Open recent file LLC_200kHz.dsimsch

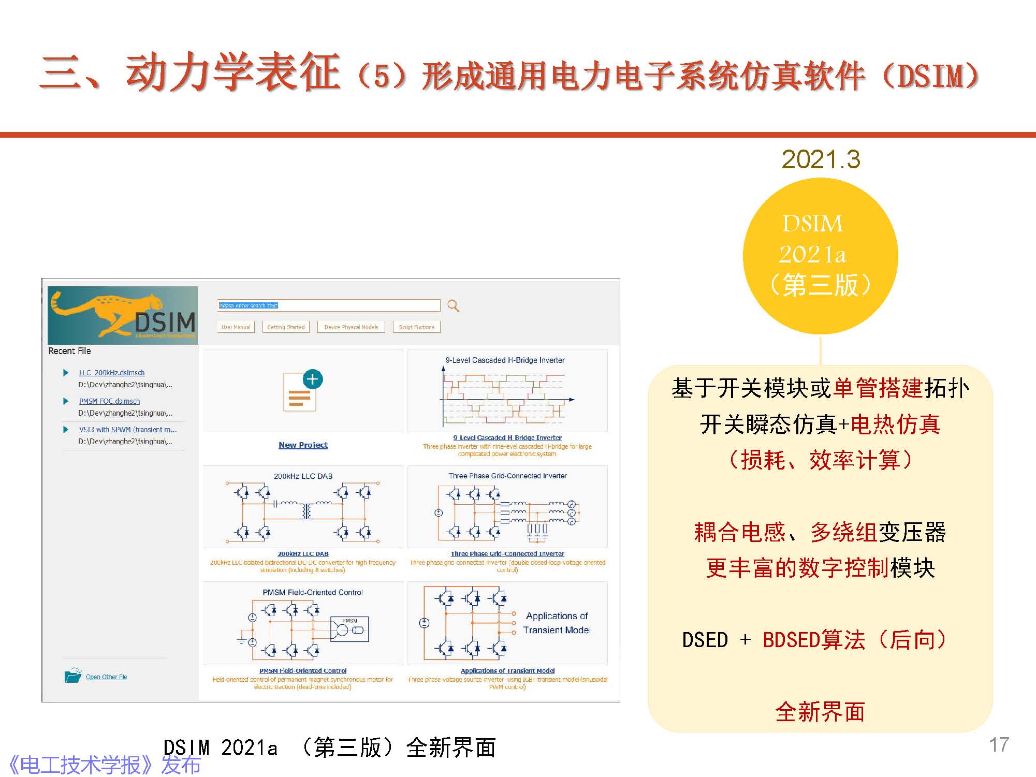tap(112, 373)
